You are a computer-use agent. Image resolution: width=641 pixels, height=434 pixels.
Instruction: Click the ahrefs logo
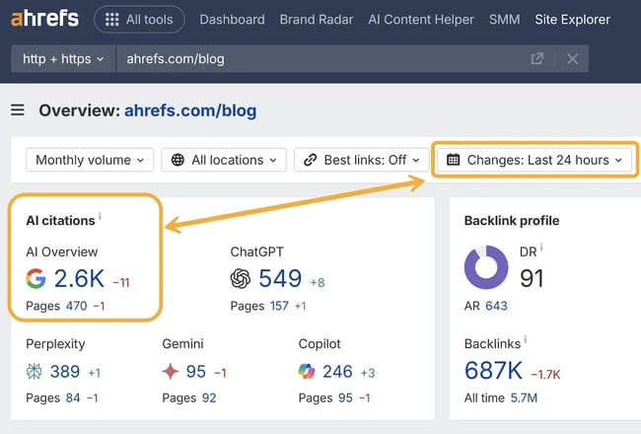click(x=45, y=19)
